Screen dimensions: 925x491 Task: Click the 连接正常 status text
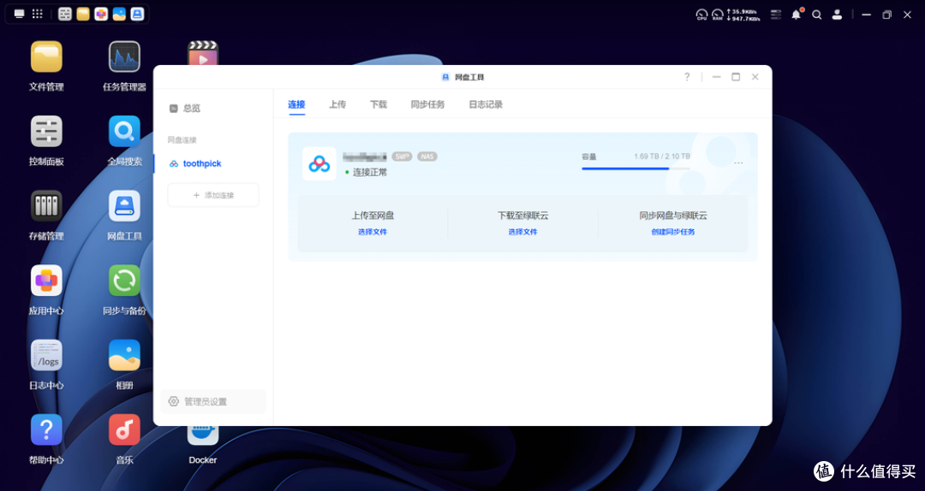[x=370, y=172]
